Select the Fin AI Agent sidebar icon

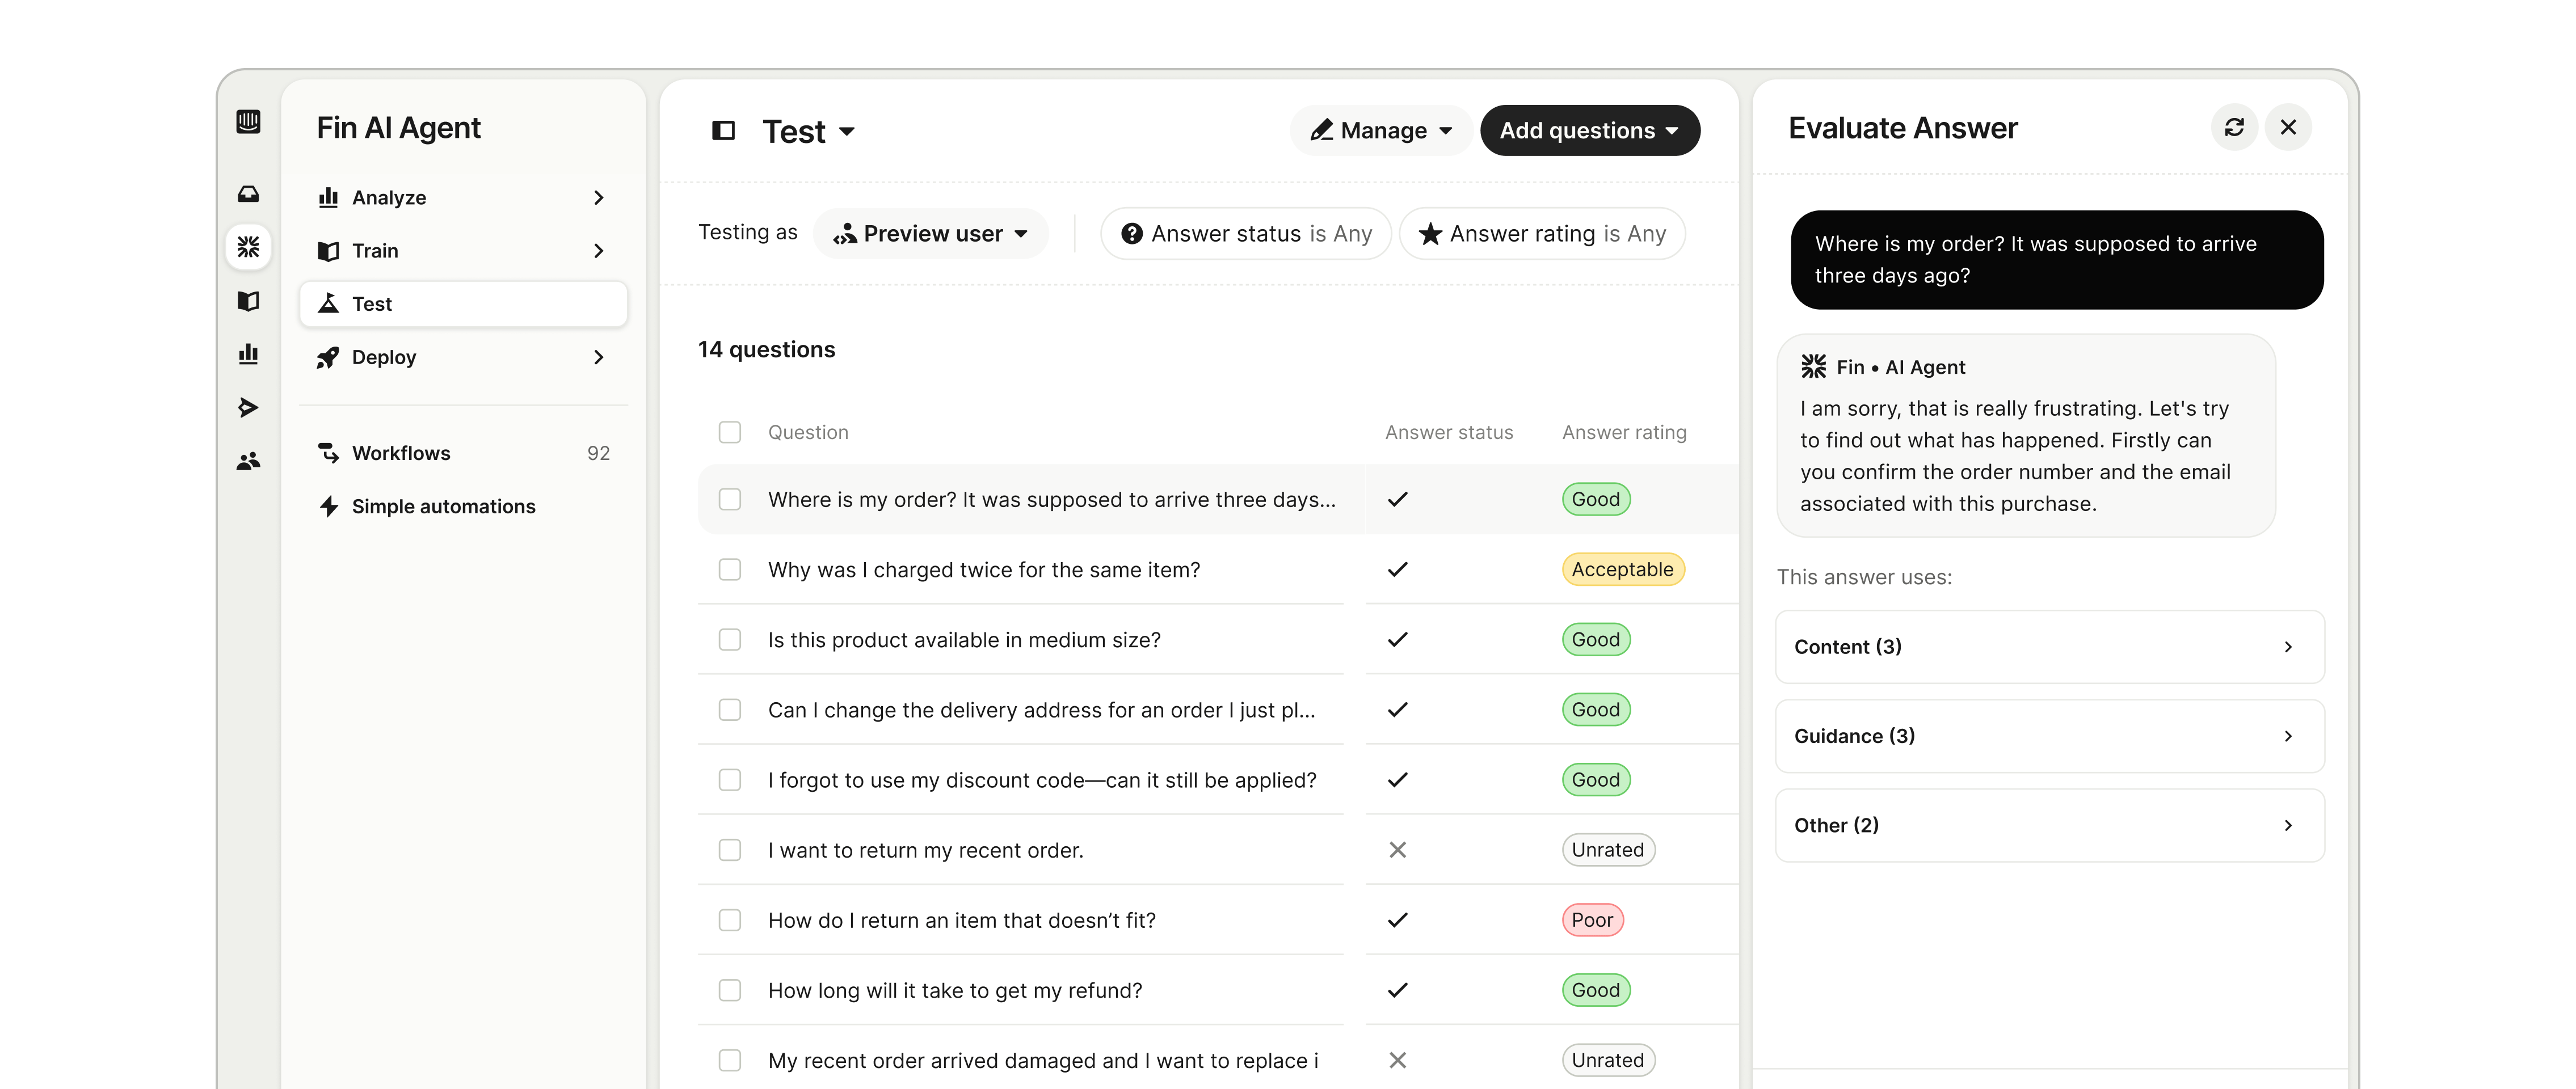[248, 246]
